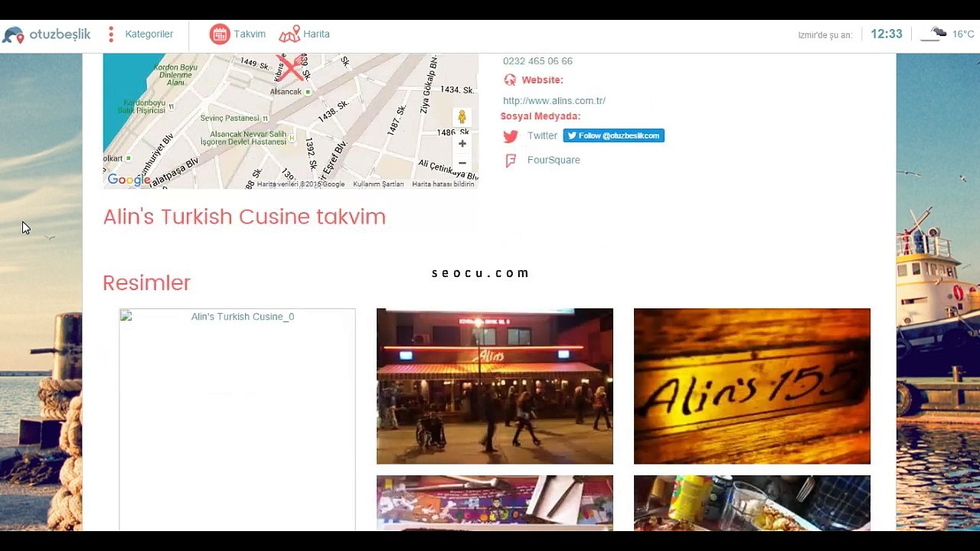Click the phone number 0232 465 06 66
Screen dimensions: 980x551
pos(537,61)
